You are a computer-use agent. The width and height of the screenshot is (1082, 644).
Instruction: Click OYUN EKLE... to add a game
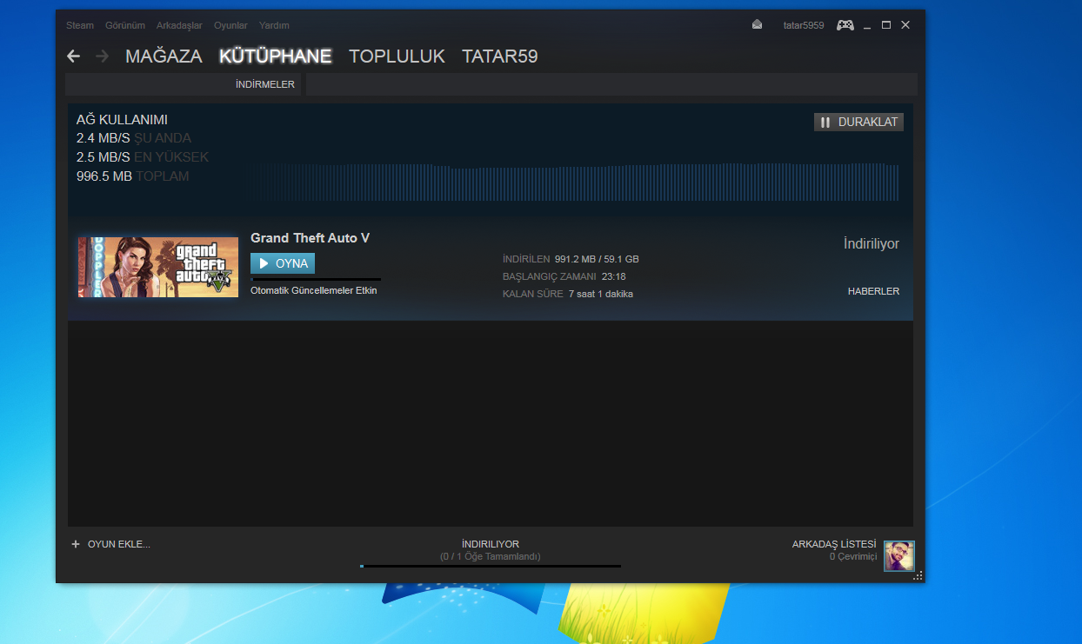tap(119, 544)
